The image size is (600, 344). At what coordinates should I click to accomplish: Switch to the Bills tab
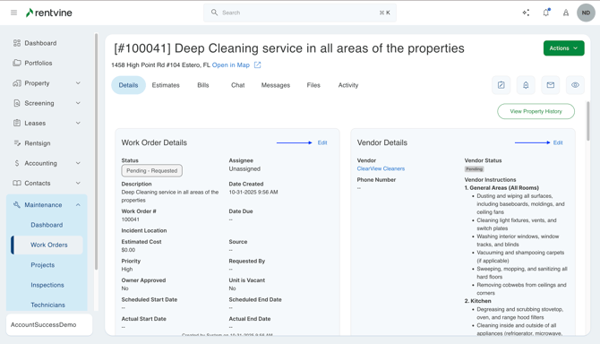click(x=203, y=85)
